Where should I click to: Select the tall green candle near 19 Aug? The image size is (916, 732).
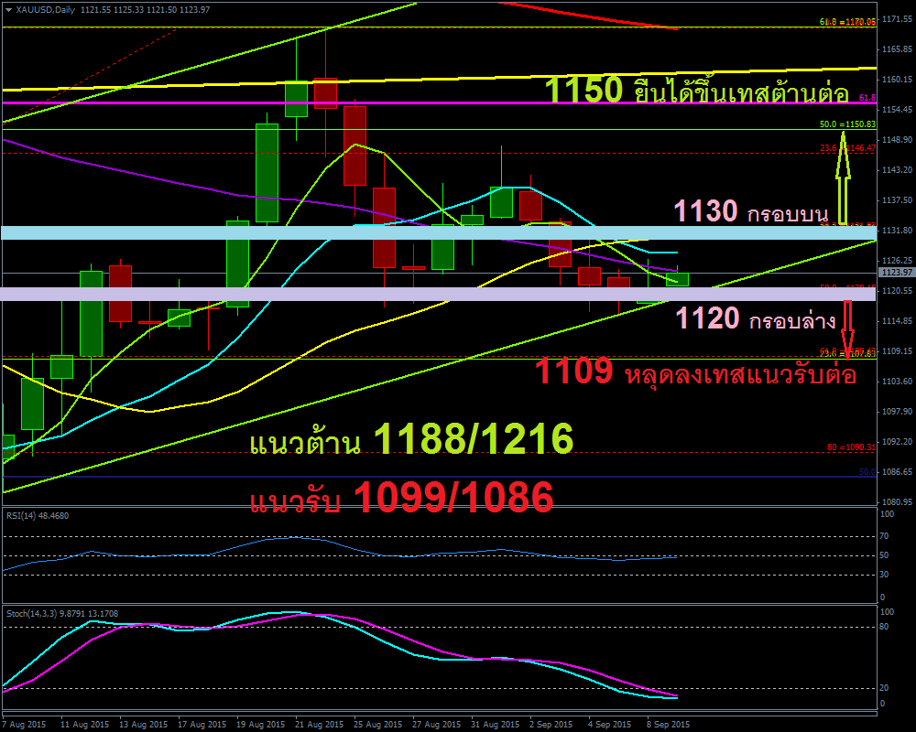point(267,173)
